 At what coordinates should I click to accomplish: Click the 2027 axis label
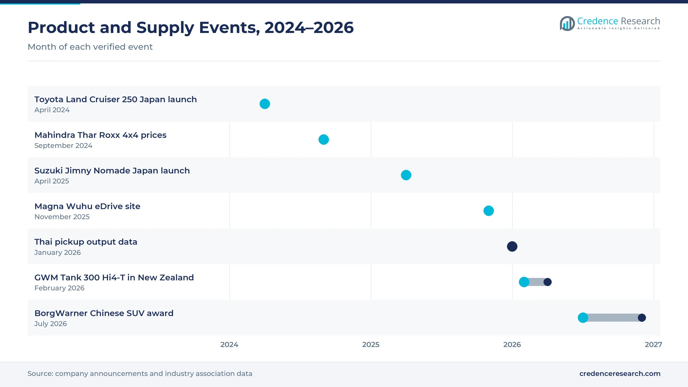653,345
